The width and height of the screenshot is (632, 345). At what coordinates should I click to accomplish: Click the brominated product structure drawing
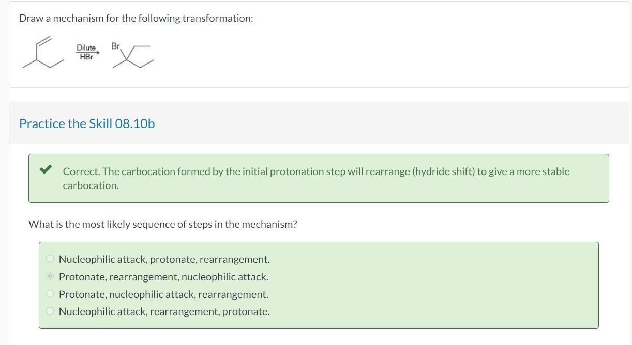(x=133, y=56)
